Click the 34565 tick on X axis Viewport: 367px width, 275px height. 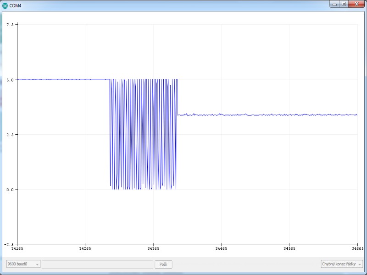click(289, 248)
